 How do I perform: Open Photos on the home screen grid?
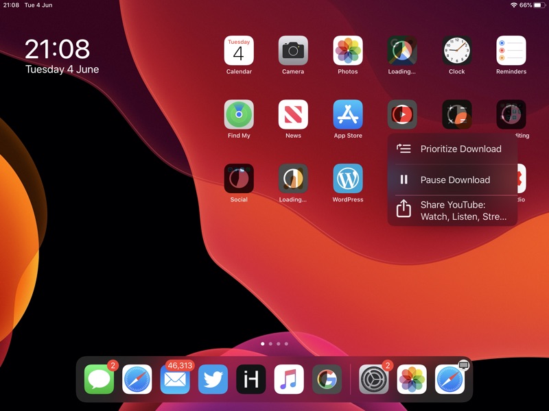tap(348, 50)
